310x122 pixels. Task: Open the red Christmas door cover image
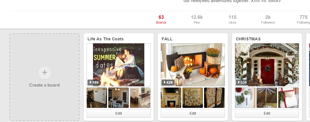pos(267,65)
